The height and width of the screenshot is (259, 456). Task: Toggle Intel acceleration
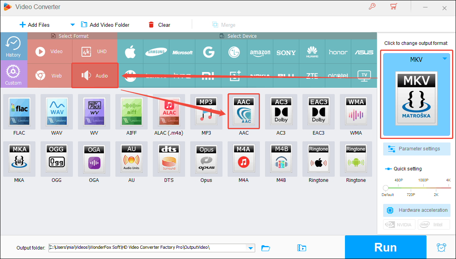(434, 224)
